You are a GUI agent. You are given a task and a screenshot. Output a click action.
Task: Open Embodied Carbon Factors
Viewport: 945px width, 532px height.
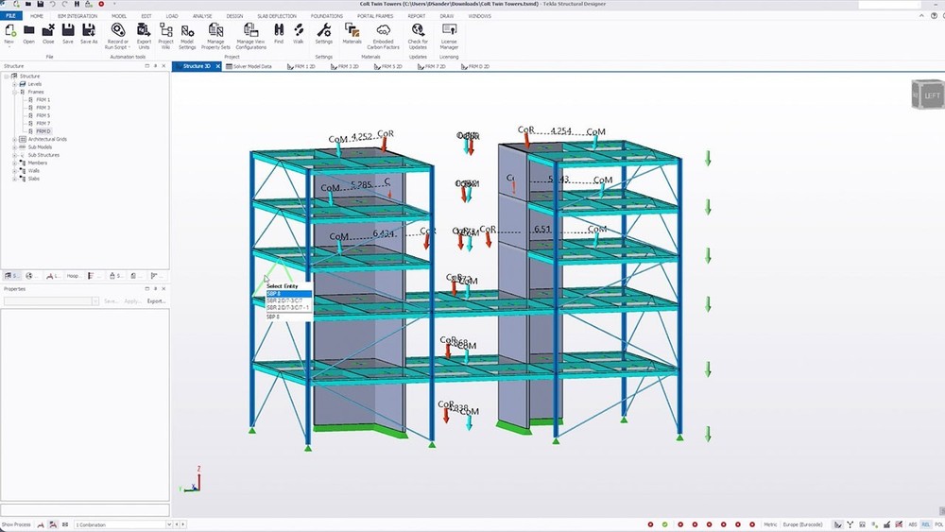384,36
